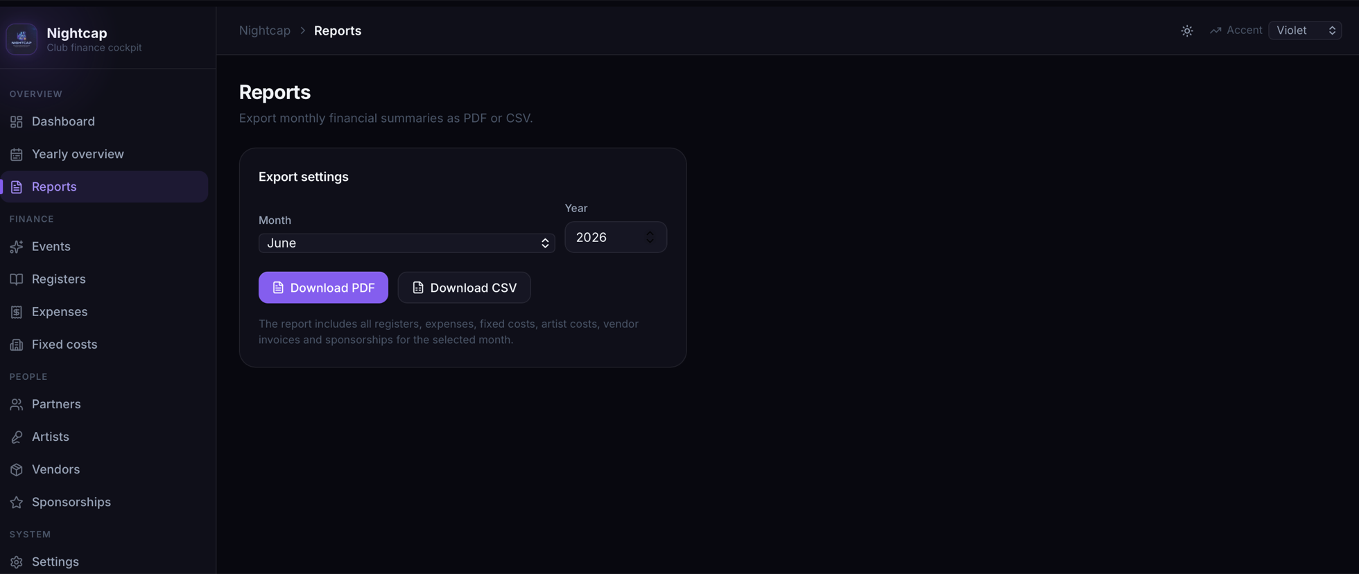The image size is (1359, 574).
Task: Click the breadcrumb chevron separator
Action: click(302, 31)
